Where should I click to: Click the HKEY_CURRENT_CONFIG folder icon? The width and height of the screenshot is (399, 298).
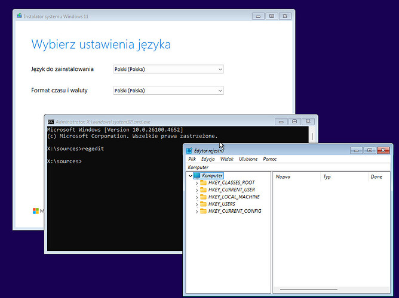click(x=203, y=211)
